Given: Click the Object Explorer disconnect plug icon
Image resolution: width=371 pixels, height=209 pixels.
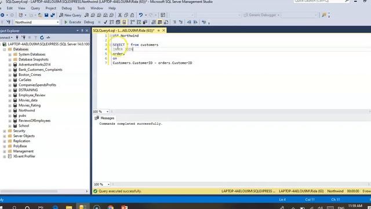Looking at the screenshot, I should point(23,37).
